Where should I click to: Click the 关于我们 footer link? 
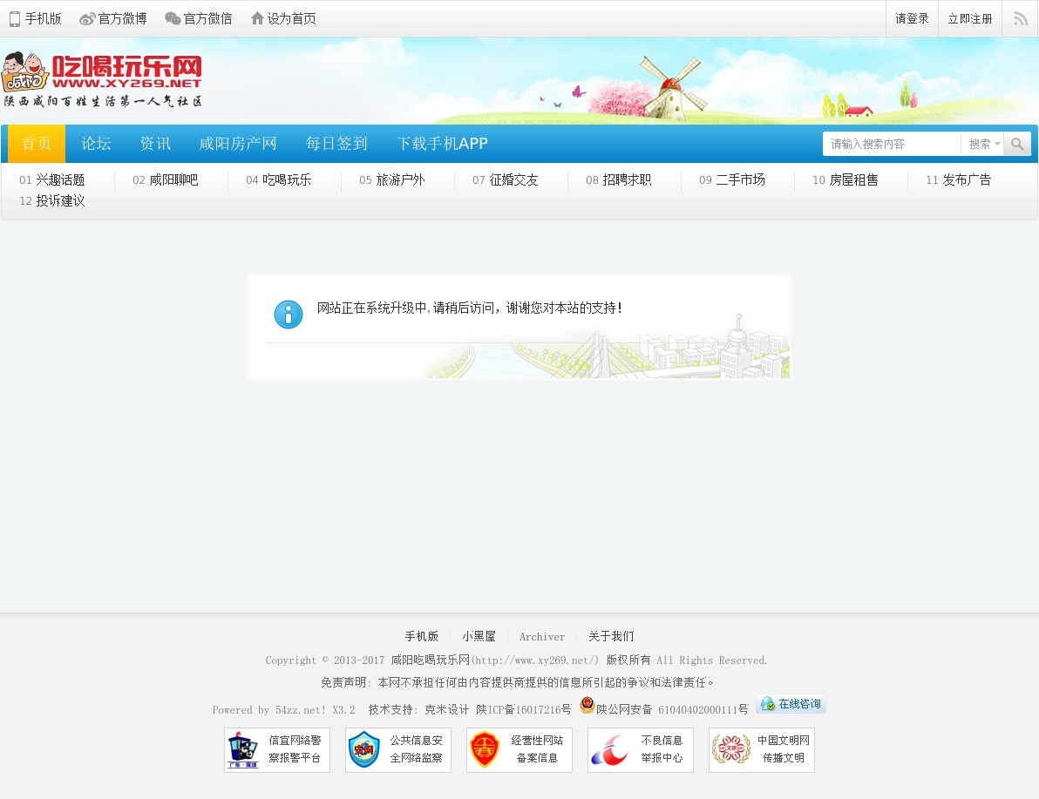(x=611, y=637)
